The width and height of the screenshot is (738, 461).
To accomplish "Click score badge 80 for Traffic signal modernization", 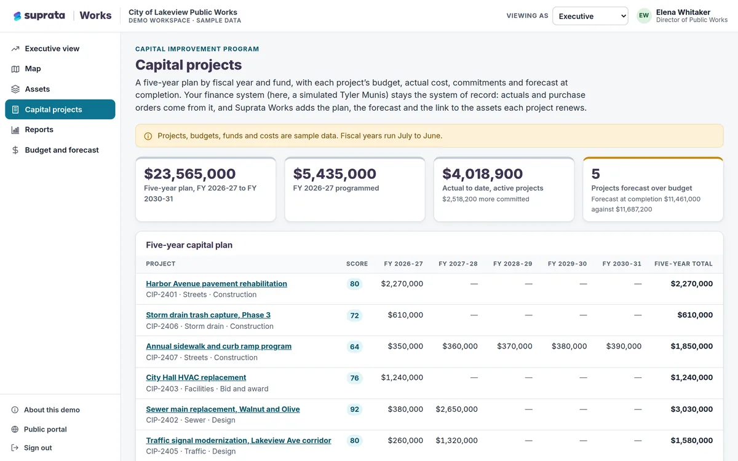I will 354,441.
